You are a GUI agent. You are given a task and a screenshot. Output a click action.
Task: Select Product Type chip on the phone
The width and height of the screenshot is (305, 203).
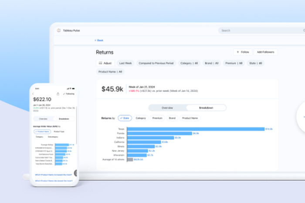click(x=59, y=132)
